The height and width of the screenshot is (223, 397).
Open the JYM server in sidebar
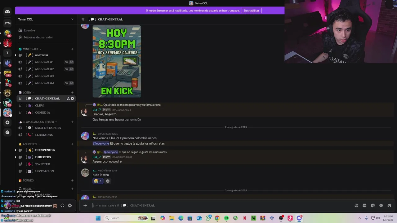[x=7, y=23]
